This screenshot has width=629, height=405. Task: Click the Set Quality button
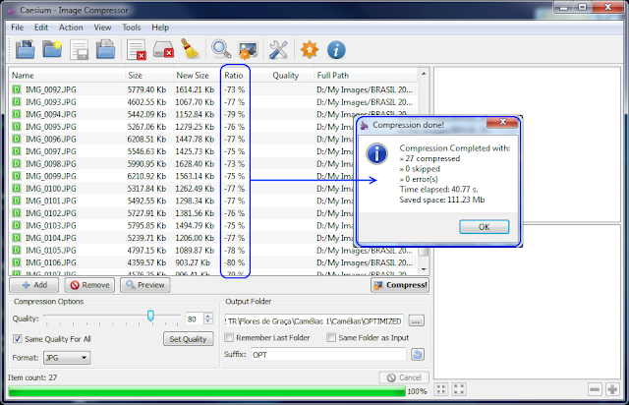pyautogui.click(x=188, y=339)
